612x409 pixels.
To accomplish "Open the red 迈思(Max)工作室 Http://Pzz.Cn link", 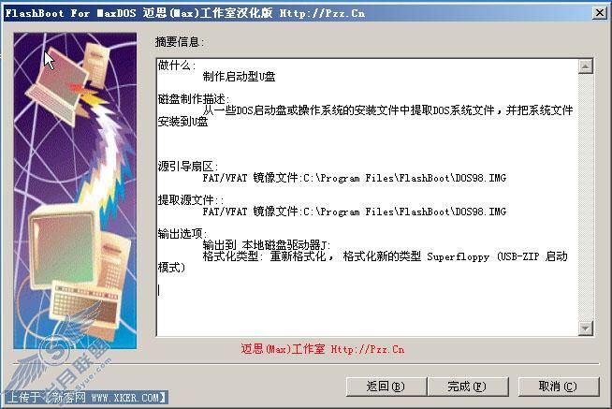I will [x=323, y=349].
